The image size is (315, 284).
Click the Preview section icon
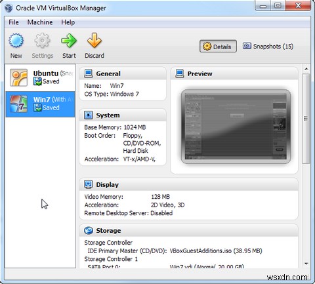click(x=180, y=73)
